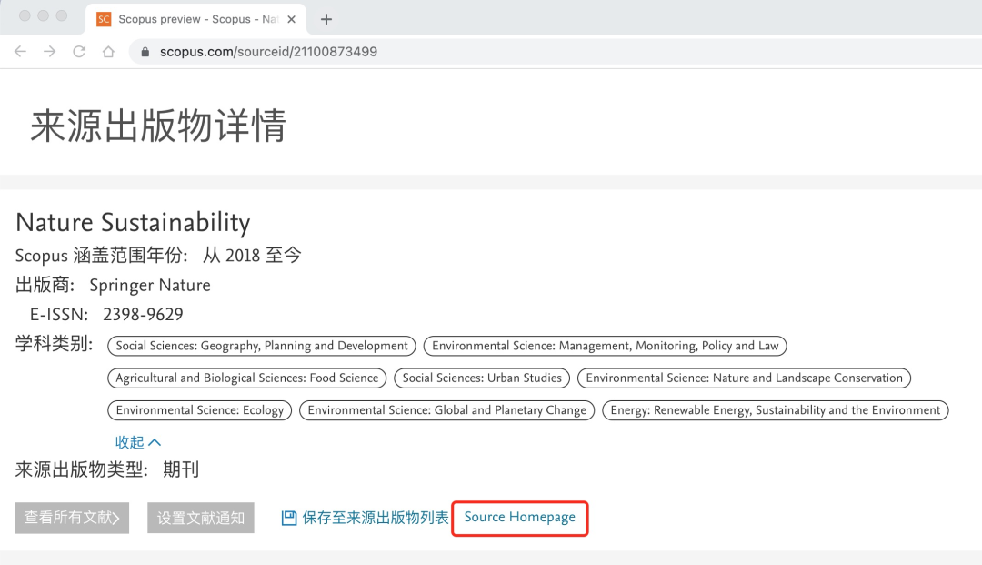The width and height of the screenshot is (982, 565).
Task: Select the Global and Planetary Change chip
Action: coord(447,410)
